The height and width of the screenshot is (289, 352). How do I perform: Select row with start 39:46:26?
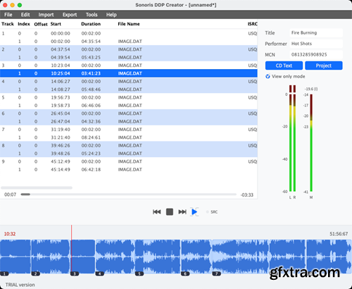(129, 145)
